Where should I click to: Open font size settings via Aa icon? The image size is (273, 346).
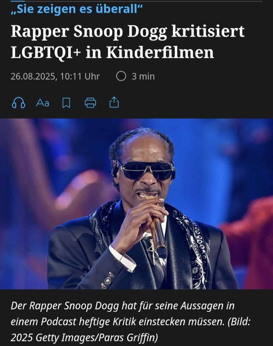(43, 103)
